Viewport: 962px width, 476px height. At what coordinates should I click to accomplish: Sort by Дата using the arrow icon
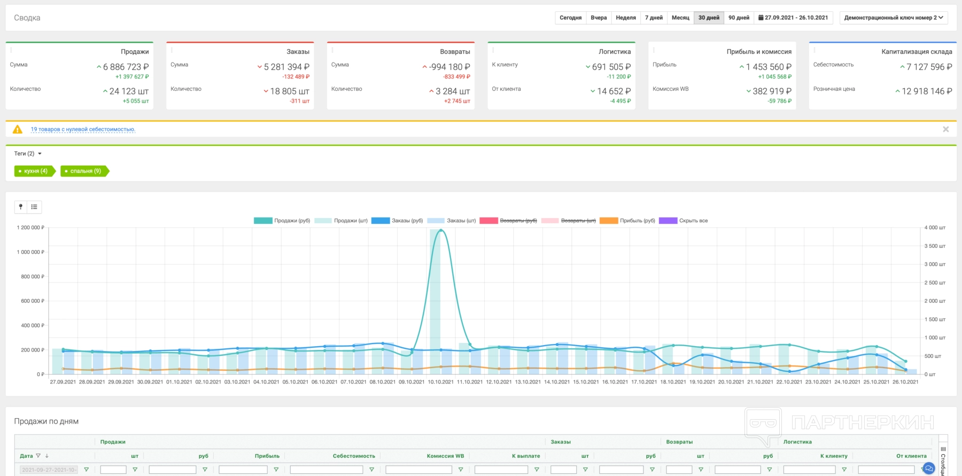[47, 456]
